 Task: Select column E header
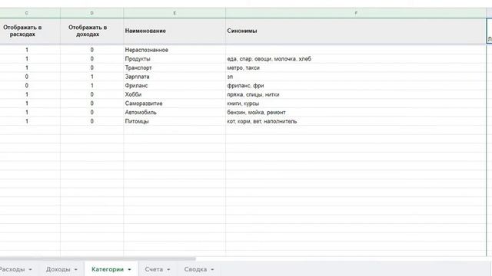(175, 13)
